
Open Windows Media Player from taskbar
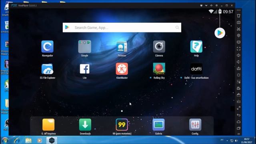click(x=39, y=140)
